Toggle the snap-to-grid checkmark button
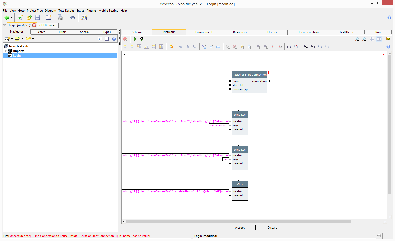The image size is (395, 241). (x=379, y=39)
